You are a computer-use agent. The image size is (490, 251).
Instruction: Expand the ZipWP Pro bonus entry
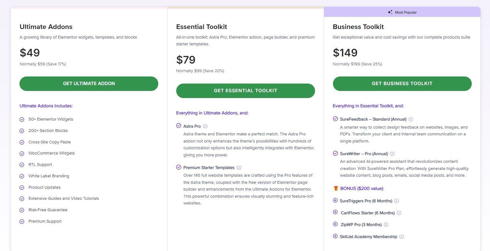coord(335,224)
